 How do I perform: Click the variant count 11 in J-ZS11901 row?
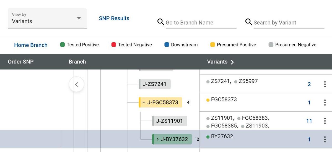(x=309, y=121)
